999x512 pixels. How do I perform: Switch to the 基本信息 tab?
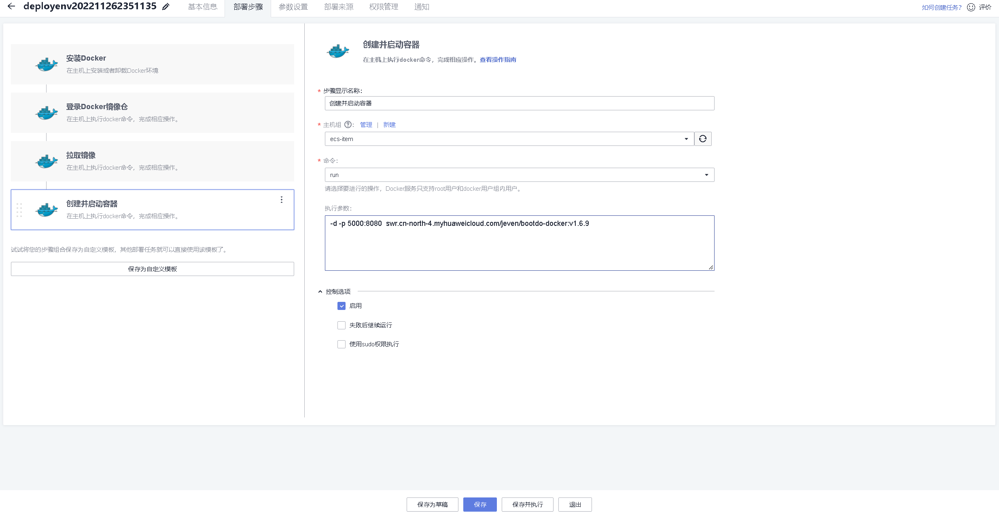[x=202, y=6]
